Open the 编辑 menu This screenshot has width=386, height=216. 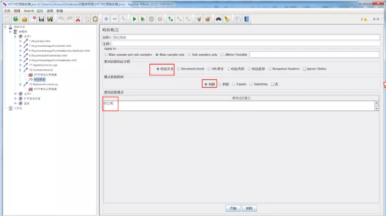coord(17,11)
